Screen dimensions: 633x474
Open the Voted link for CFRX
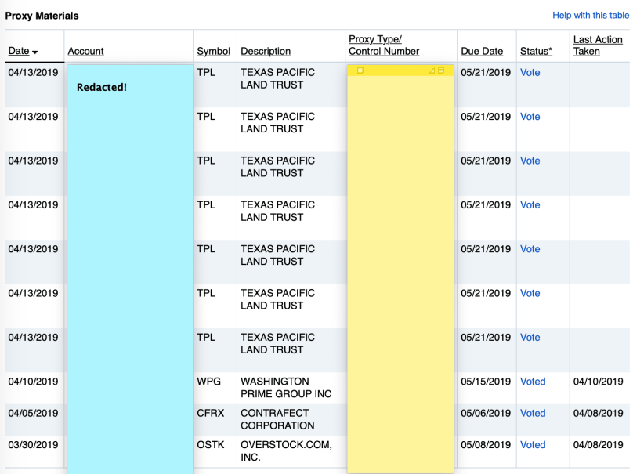(x=533, y=413)
